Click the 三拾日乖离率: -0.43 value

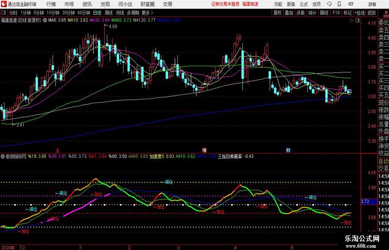click(236, 156)
